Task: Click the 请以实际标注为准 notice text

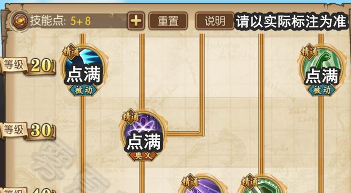Action: click(292, 21)
